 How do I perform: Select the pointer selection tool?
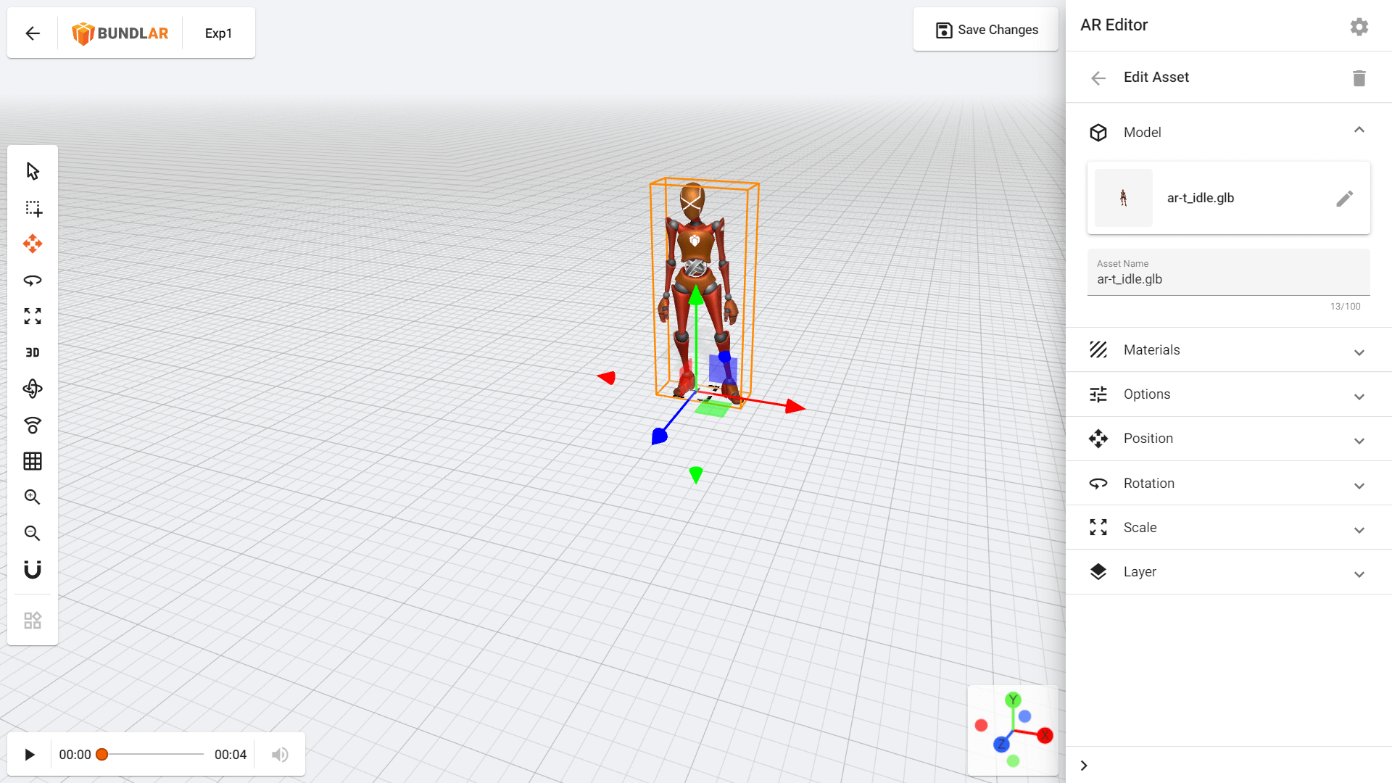pos(33,171)
